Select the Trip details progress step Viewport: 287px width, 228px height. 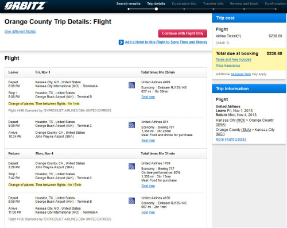click(156, 3)
